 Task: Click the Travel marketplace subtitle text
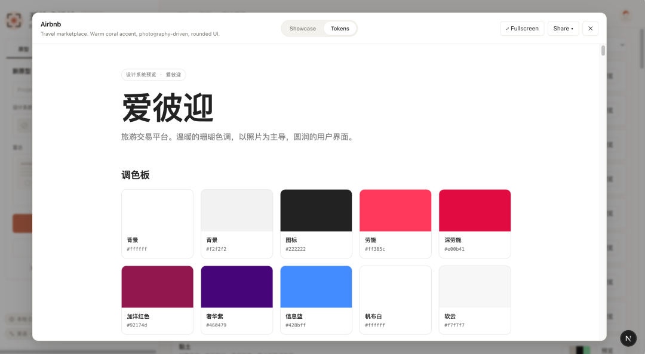pyautogui.click(x=130, y=33)
